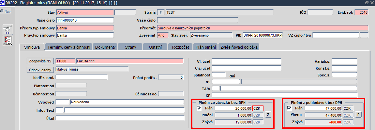The height and width of the screenshot is (130, 375).
Task: Click the Spec.s. field
Action: [344, 75]
